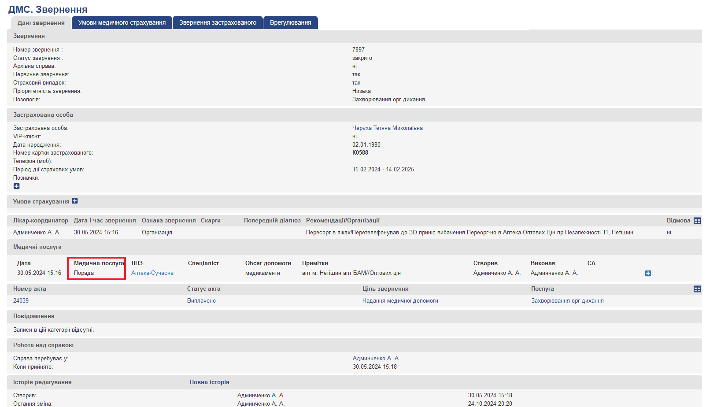This screenshot has height=407, width=706.
Task: Go to the Врегулювання tab
Action: tap(290, 22)
